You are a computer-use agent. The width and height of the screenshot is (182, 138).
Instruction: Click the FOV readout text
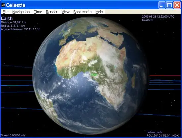[163, 136]
